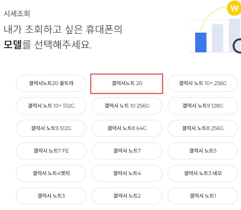Select 갤럭시 노트 10 256G
Image resolution: width=241 pixels, height=210 pixels.
[x=127, y=106]
